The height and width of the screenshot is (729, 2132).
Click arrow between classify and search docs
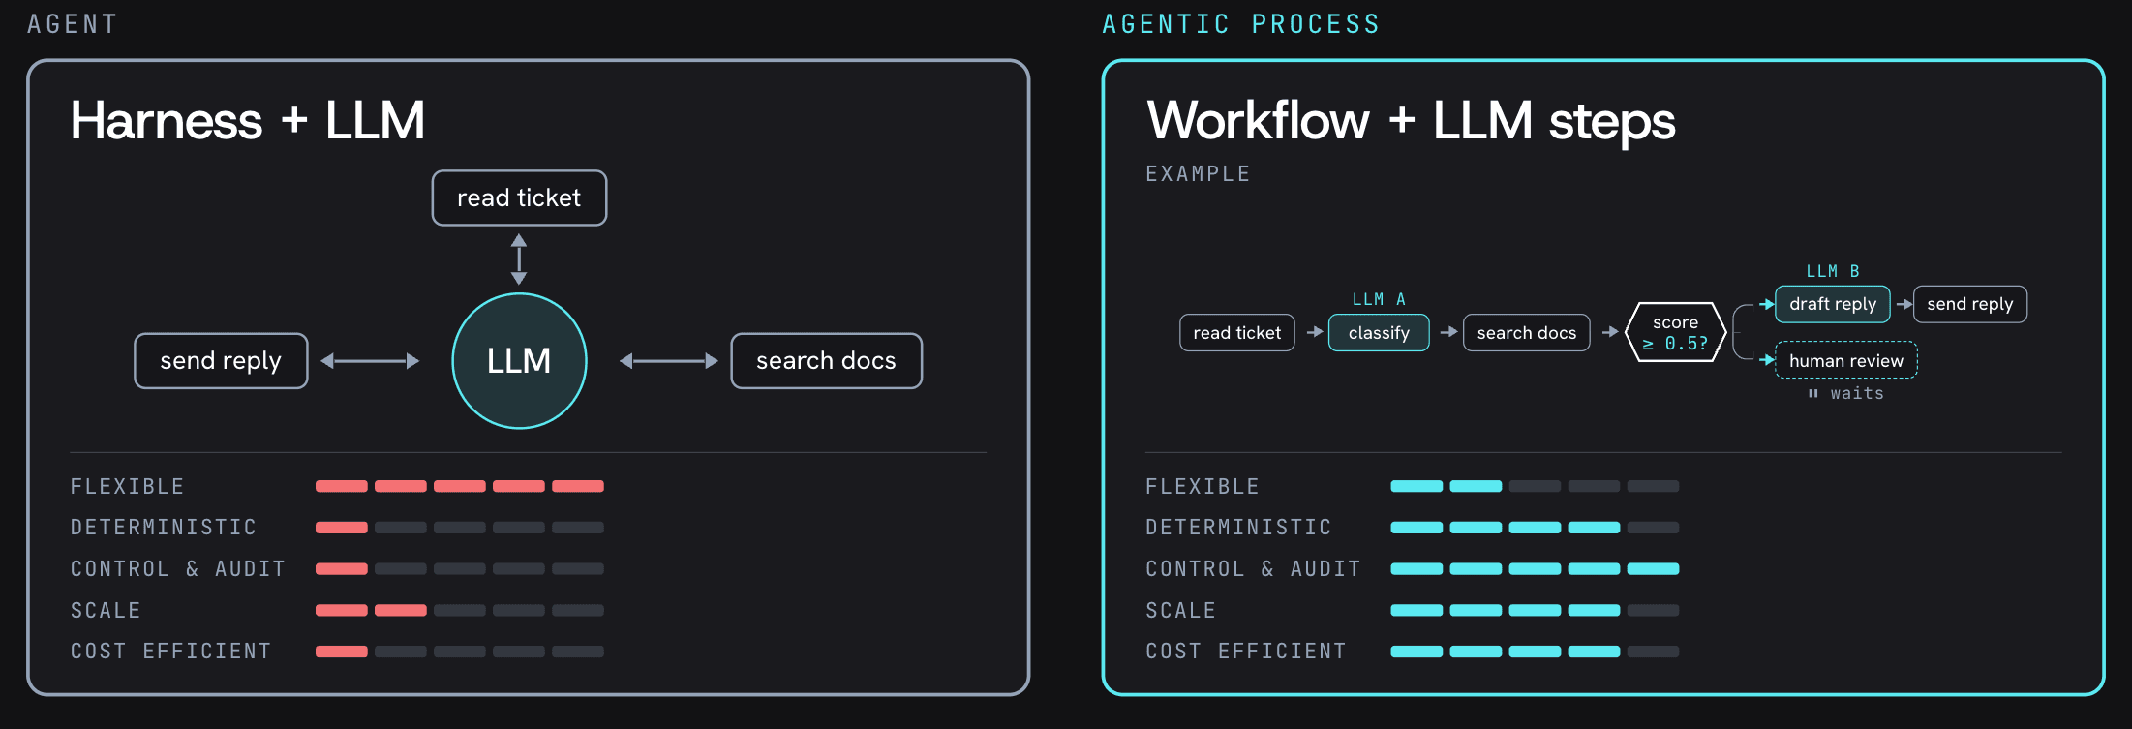click(x=1448, y=332)
